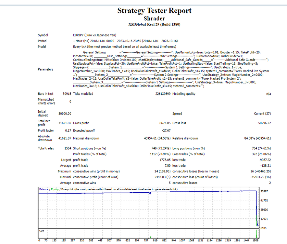Select the 7.80 average profit trade value
287x244 pixels.
168,166
